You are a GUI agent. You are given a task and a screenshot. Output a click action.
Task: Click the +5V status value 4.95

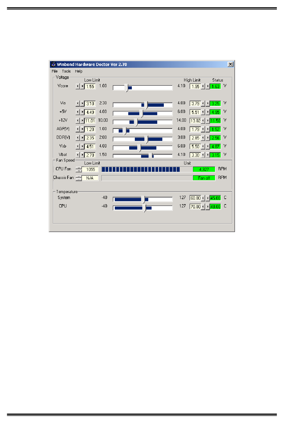pos(215,112)
